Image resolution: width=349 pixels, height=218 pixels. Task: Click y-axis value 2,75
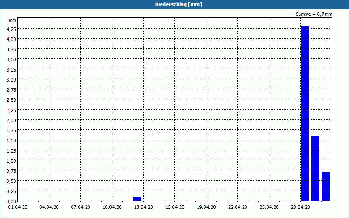pyautogui.click(x=11, y=90)
